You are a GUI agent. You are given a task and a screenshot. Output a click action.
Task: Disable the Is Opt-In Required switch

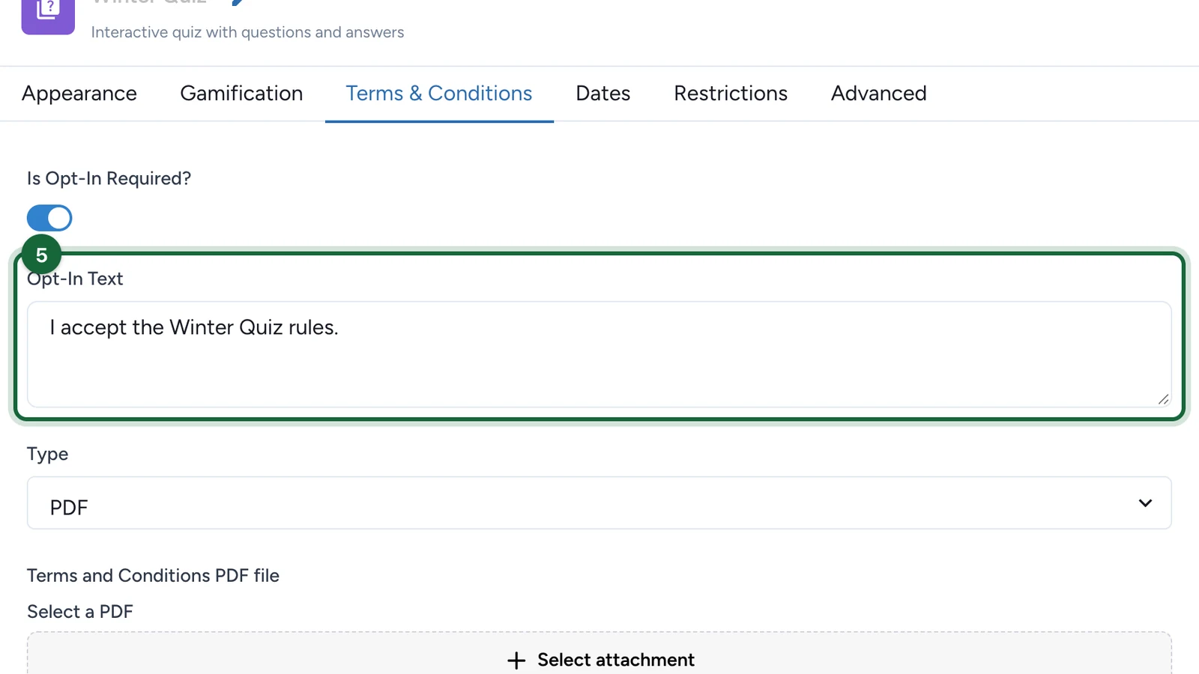(x=49, y=218)
